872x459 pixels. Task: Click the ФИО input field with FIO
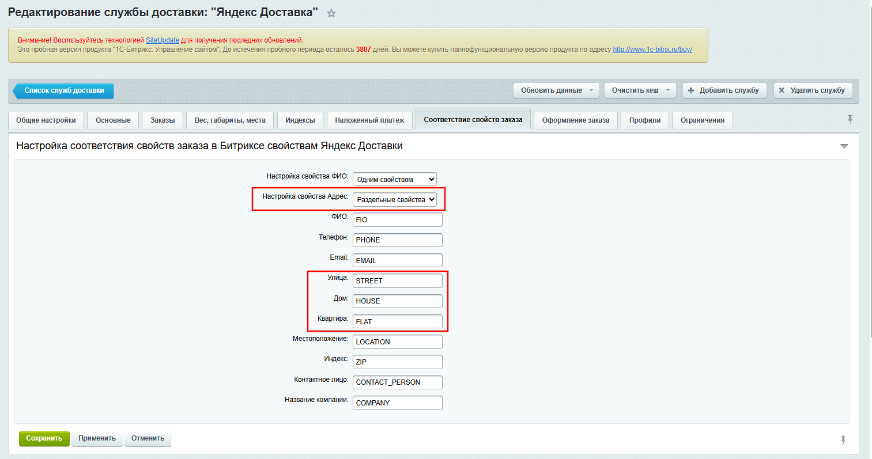[x=398, y=220]
